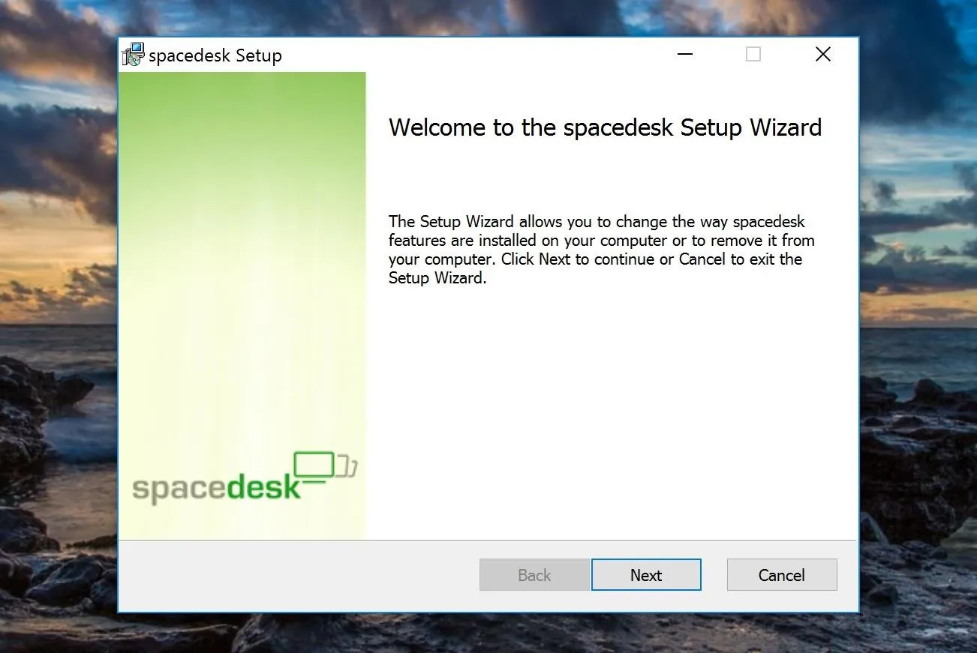Click the gray footer area left of Back

point(300,575)
